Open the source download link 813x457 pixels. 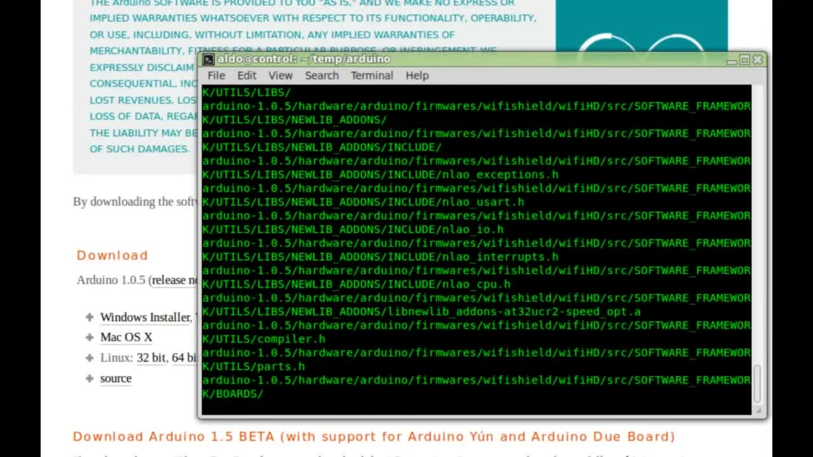point(116,378)
